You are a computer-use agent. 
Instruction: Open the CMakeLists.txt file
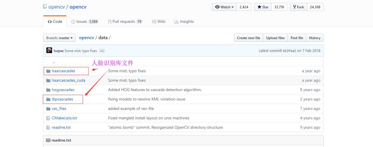click(64, 118)
